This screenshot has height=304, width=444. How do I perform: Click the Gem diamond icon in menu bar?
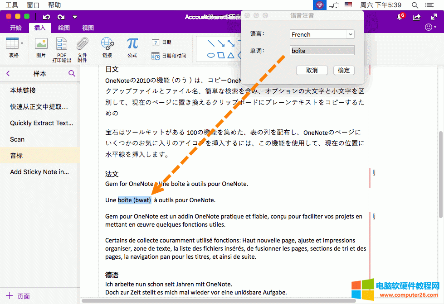(320, 5)
